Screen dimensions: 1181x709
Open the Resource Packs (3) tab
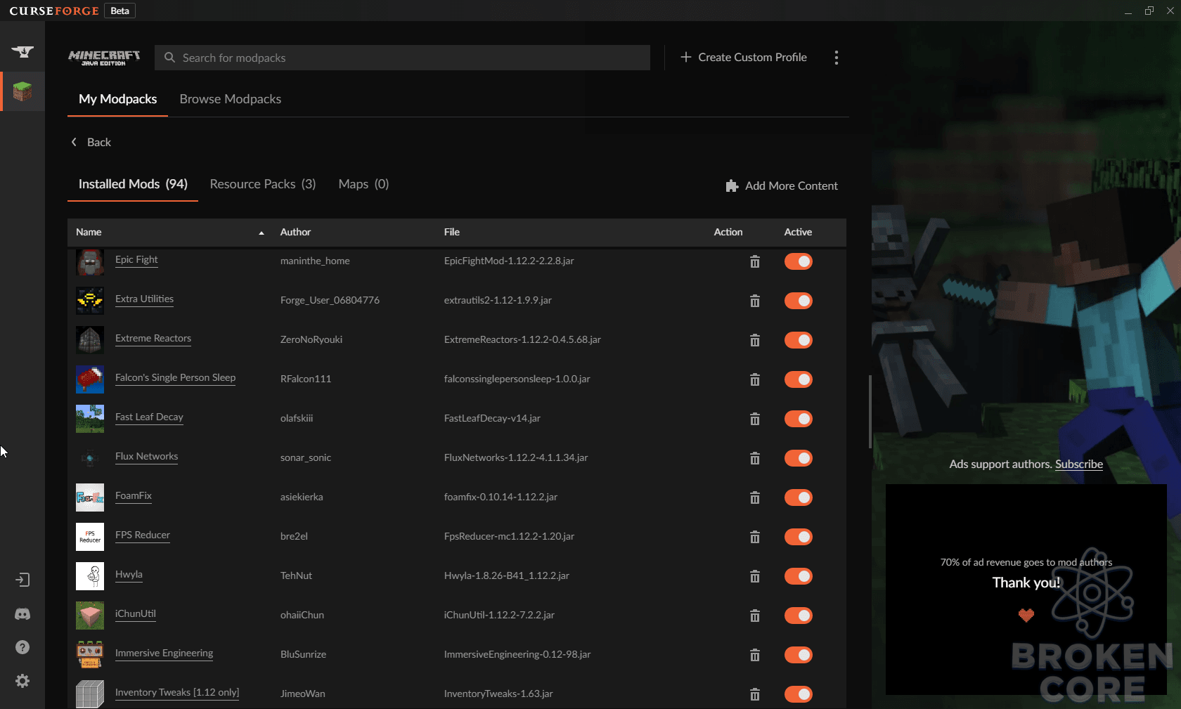(263, 184)
